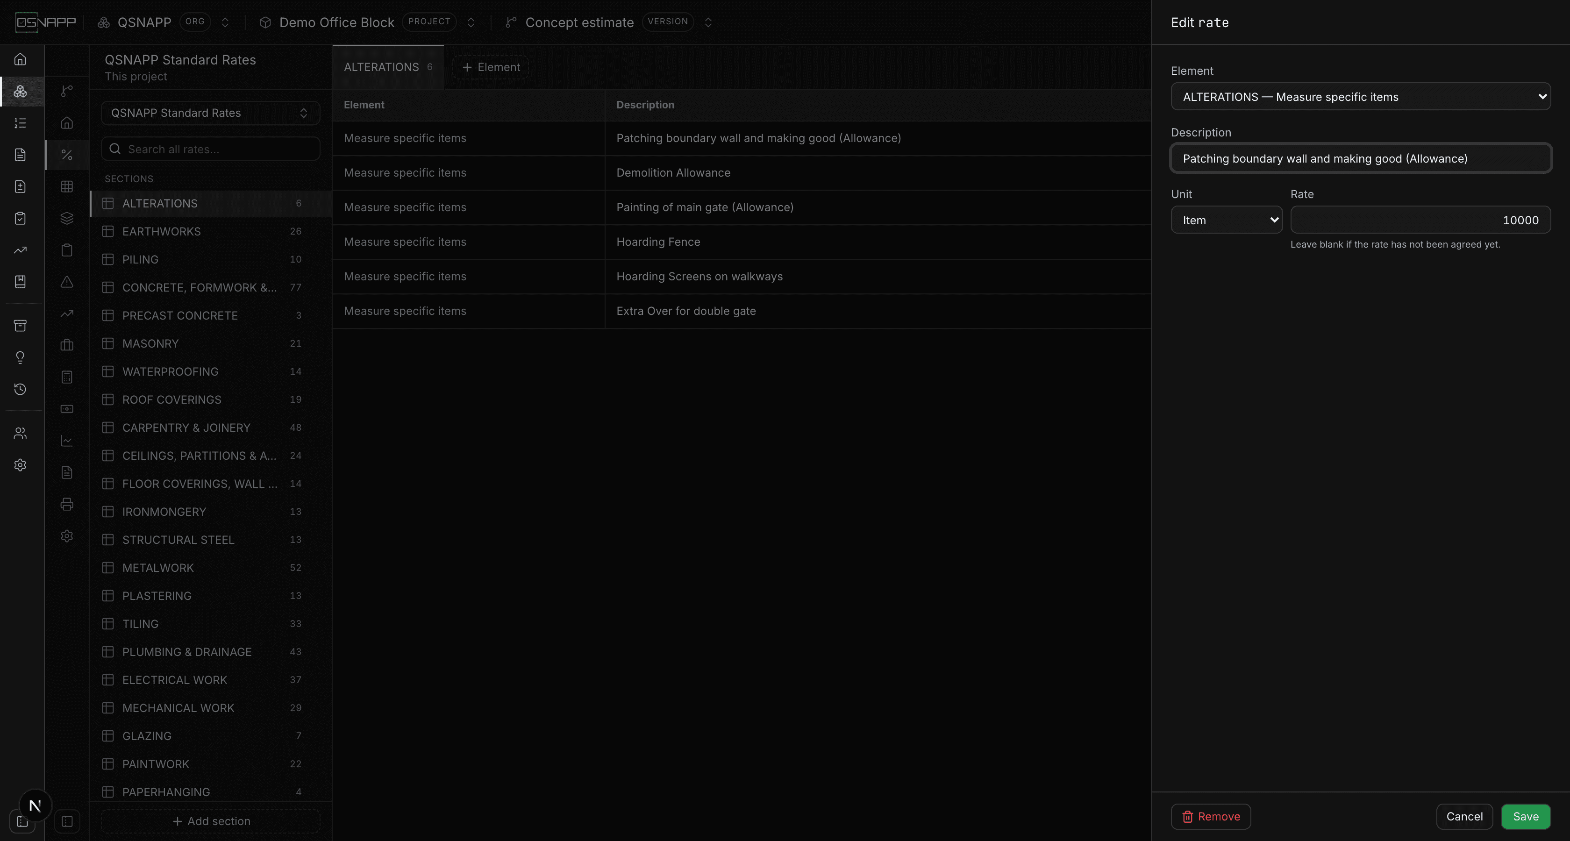This screenshot has height=841, width=1570.
Task: Click the Rate field showing 10000
Action: click(1420, 220)
